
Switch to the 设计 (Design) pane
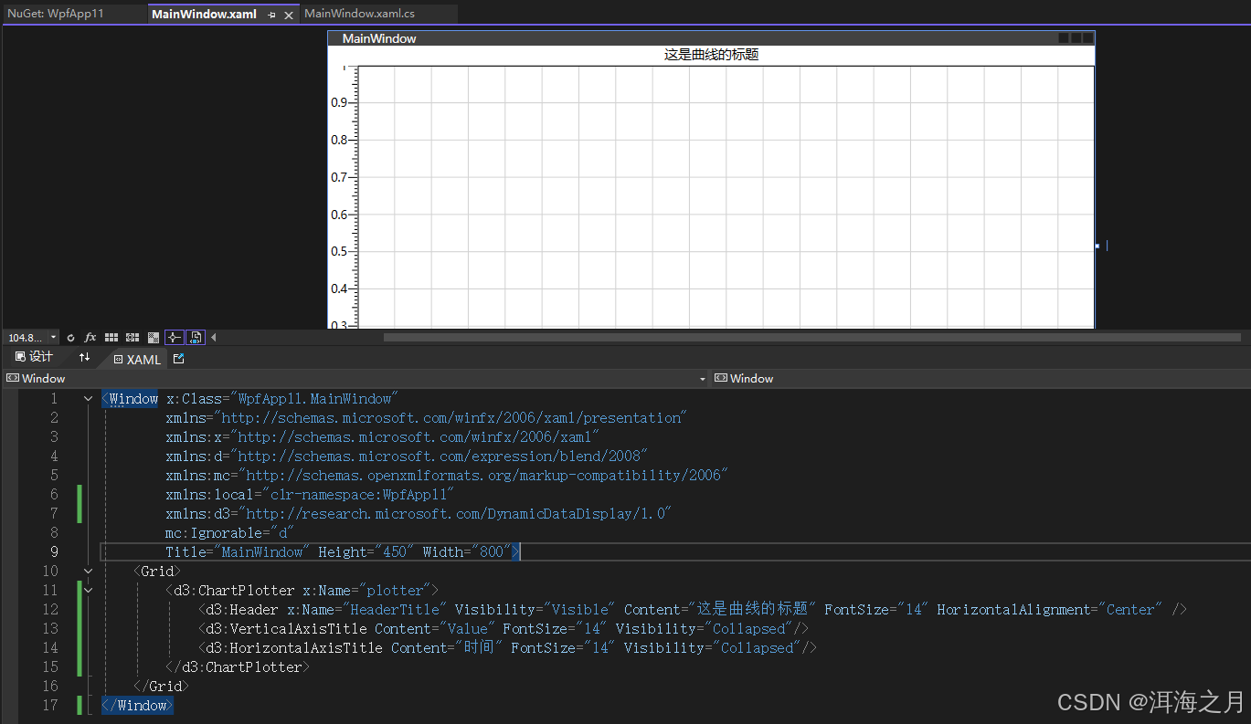tap(35, 358)
